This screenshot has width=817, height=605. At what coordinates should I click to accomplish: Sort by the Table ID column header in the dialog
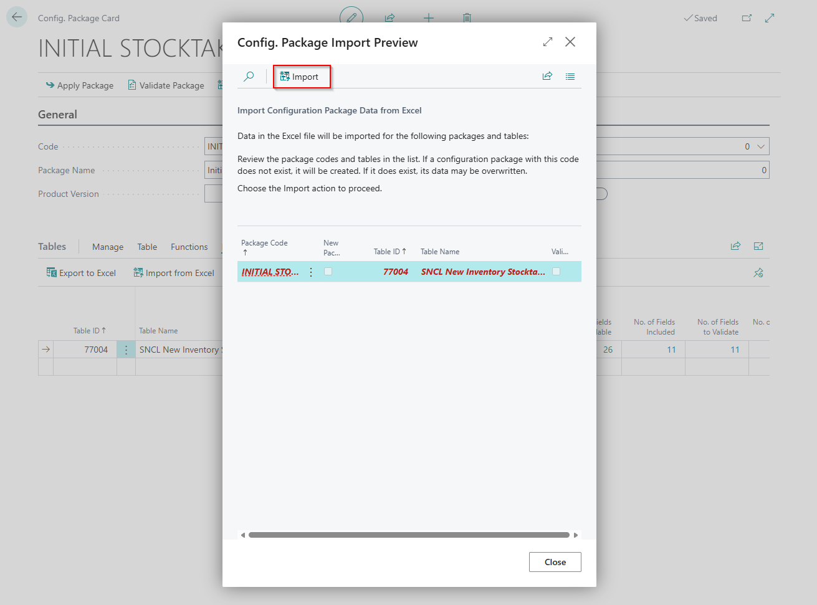tap(390, 252)
